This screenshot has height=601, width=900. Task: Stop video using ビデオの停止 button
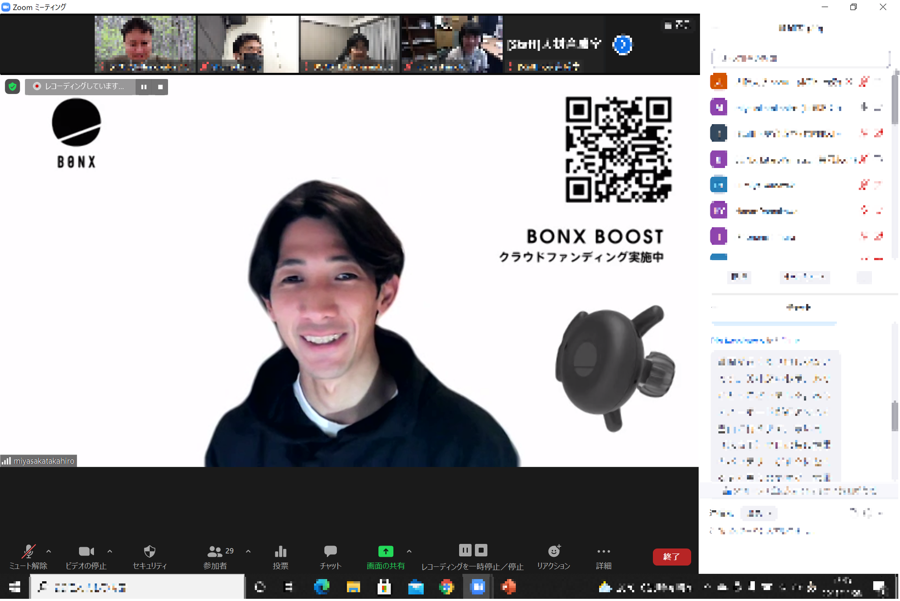pyautogui.click(x=86, y=551)
